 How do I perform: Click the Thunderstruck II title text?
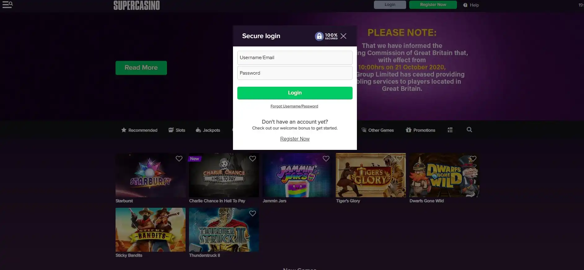(x=204, y=255)
